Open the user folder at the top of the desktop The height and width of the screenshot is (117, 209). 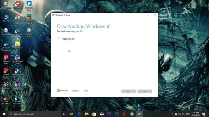coord(6,5)
